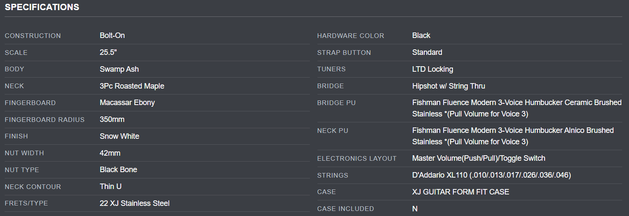Screen dimensions: 629x216
Task: Click the 3Pc Roasted Maple neck value
Action: [132, 86]
